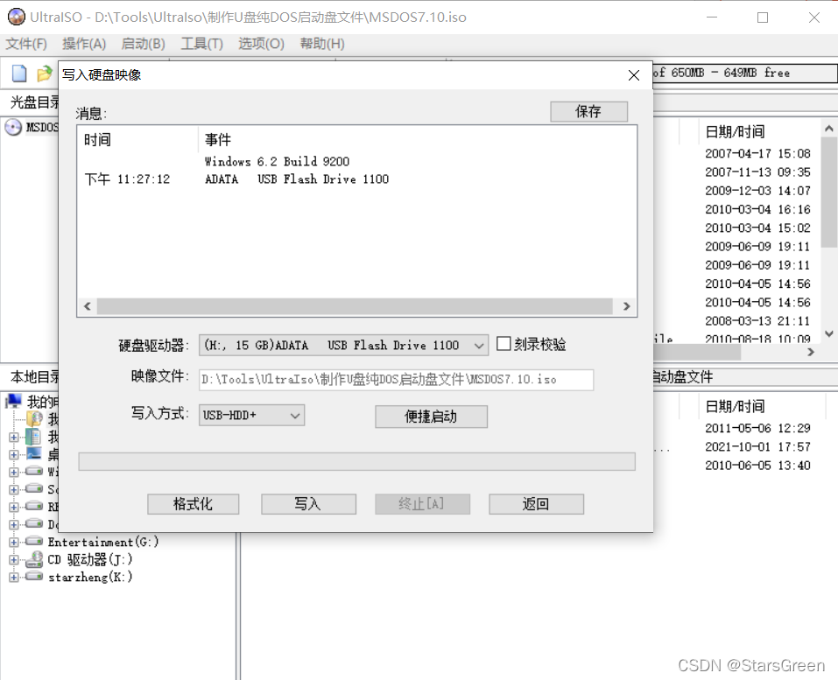Viewport: 838px width, 680px height.
Task: Select the row dated 2007-04-17 15:08
Action: [757, 153]
